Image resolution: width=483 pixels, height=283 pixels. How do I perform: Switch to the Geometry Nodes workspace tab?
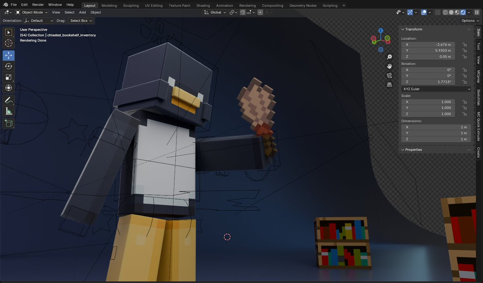pos(303,6)
